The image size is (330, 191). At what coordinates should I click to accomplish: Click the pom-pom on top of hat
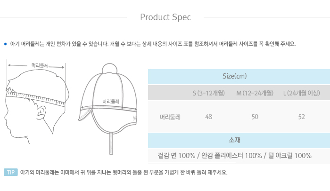[110, 69]
